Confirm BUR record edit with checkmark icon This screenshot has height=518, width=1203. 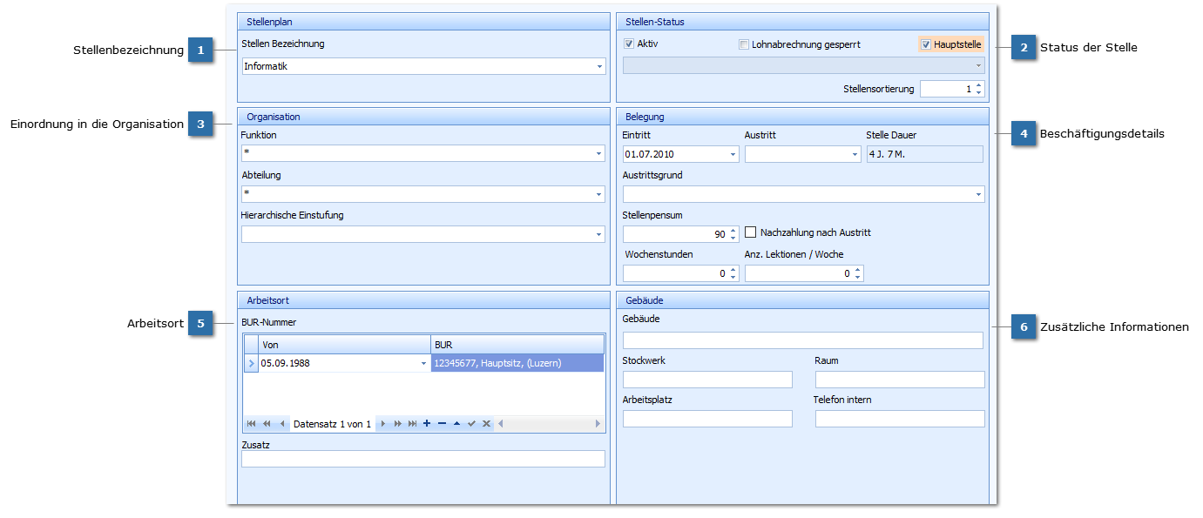point(471,424)
